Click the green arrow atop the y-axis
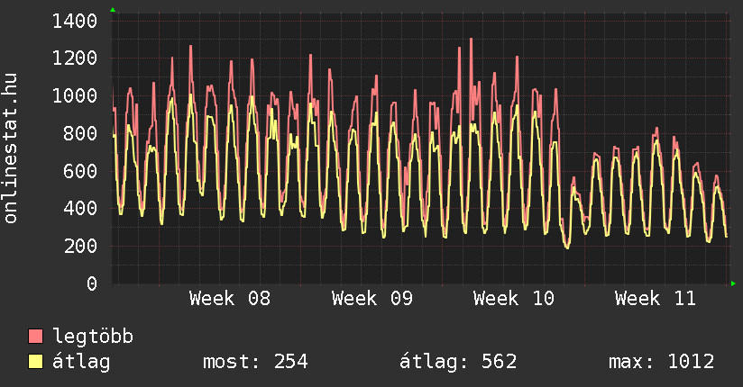The image size is (743, 387). [x=113, y=10]
